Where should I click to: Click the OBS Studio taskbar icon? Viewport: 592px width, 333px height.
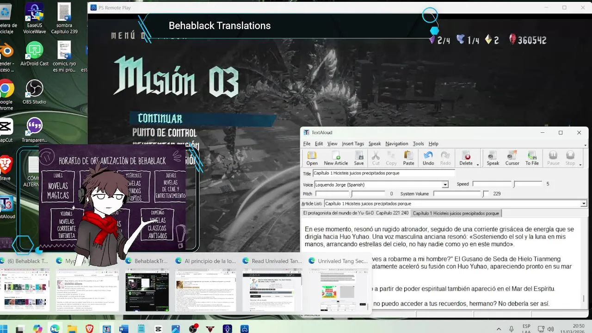click(x=193, y=329)
